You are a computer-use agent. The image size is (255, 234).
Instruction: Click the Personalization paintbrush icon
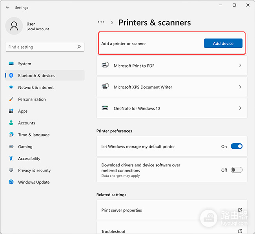point(11,99)
